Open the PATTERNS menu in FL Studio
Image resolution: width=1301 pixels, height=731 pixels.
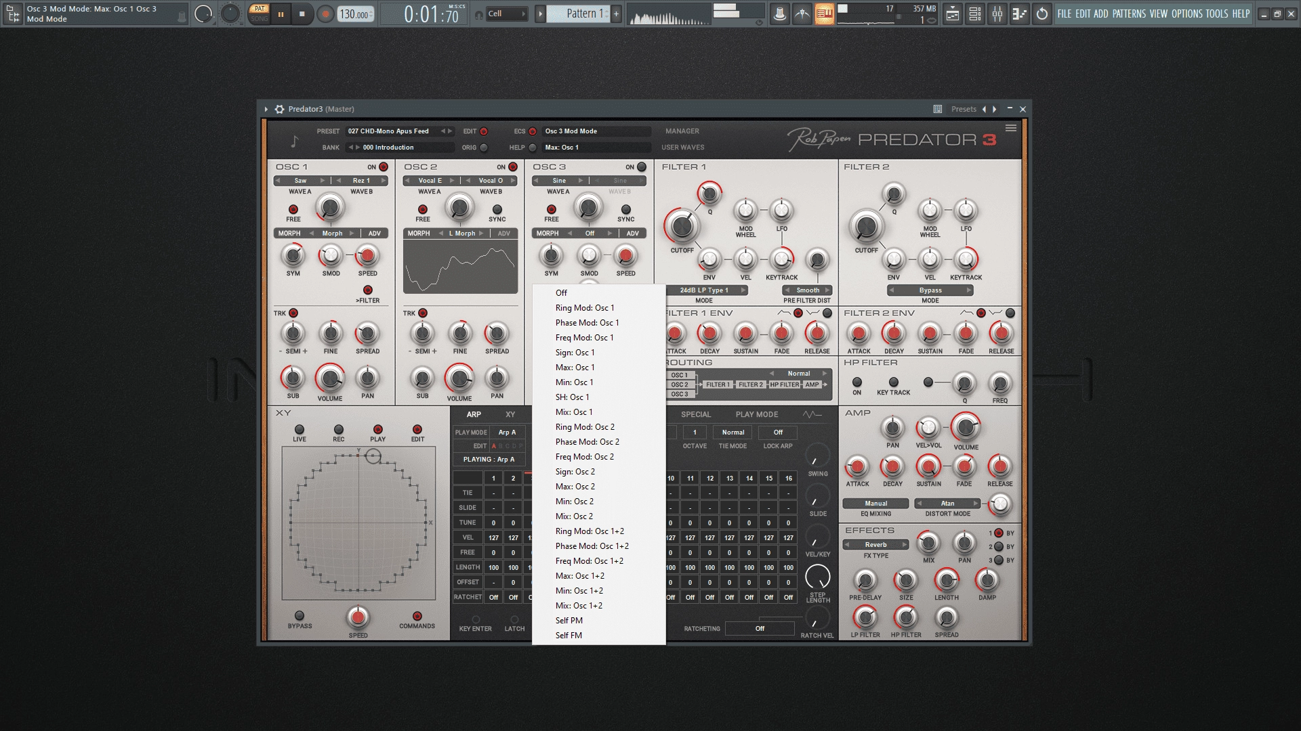pos(1129,14)
